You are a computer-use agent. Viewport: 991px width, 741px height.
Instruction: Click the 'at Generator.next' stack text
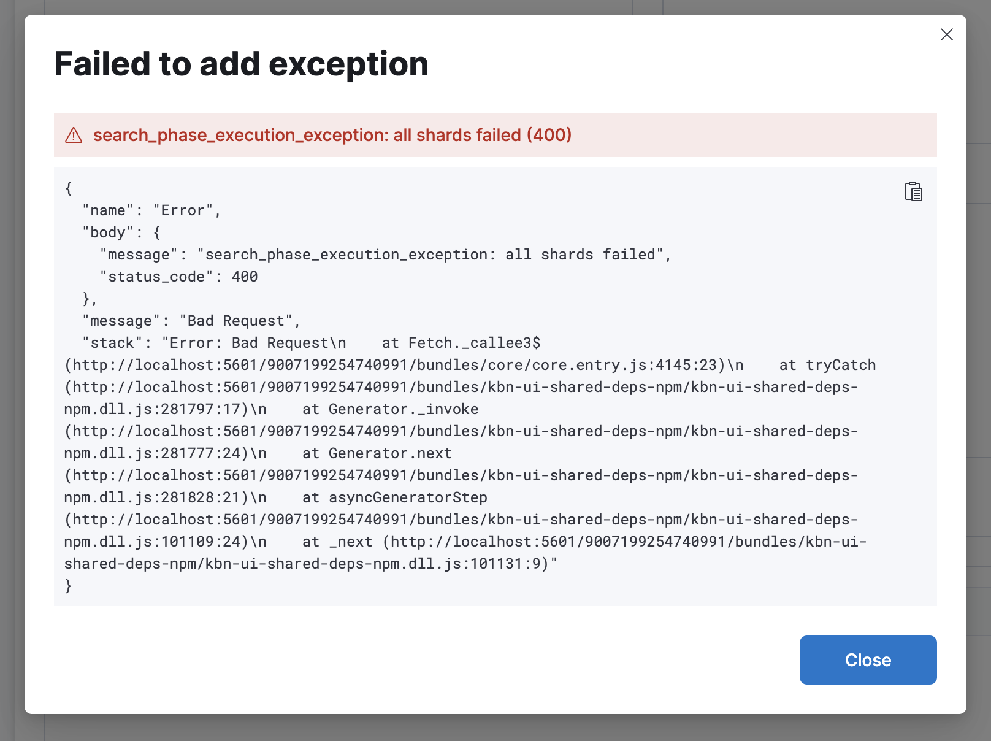[377, 453]
